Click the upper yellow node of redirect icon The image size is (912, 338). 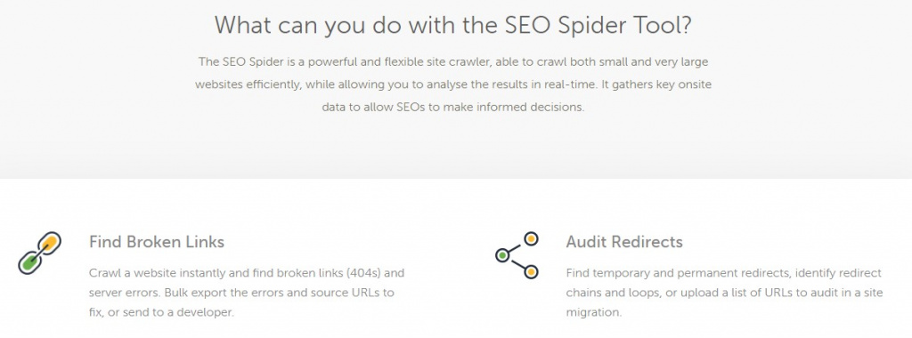click(531, 238)
